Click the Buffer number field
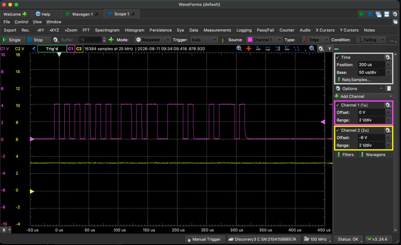This screenshot has height=245, width=401. pyautogui.click(x=90, y=40)
